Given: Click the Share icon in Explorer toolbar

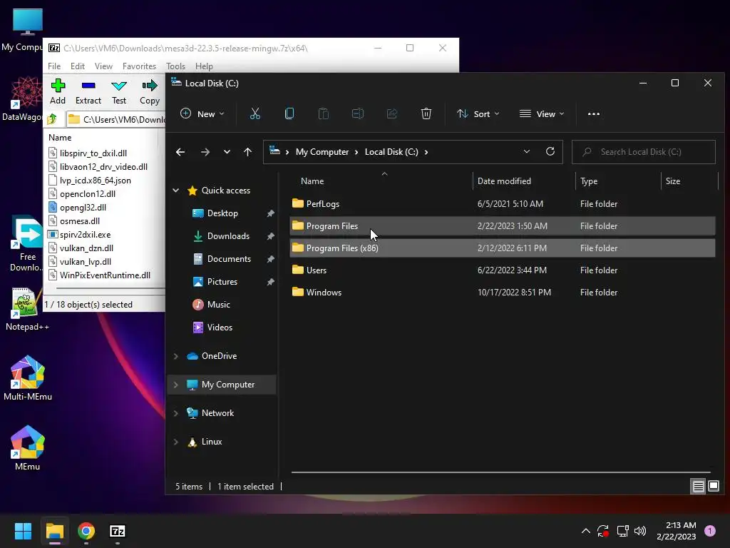Looking at the screenshot, I should coord(392,113).
